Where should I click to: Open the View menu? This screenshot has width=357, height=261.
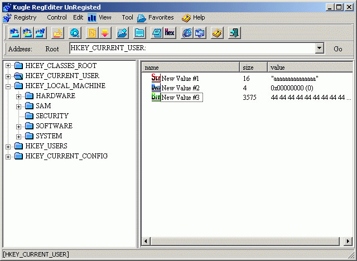(105, 17)
